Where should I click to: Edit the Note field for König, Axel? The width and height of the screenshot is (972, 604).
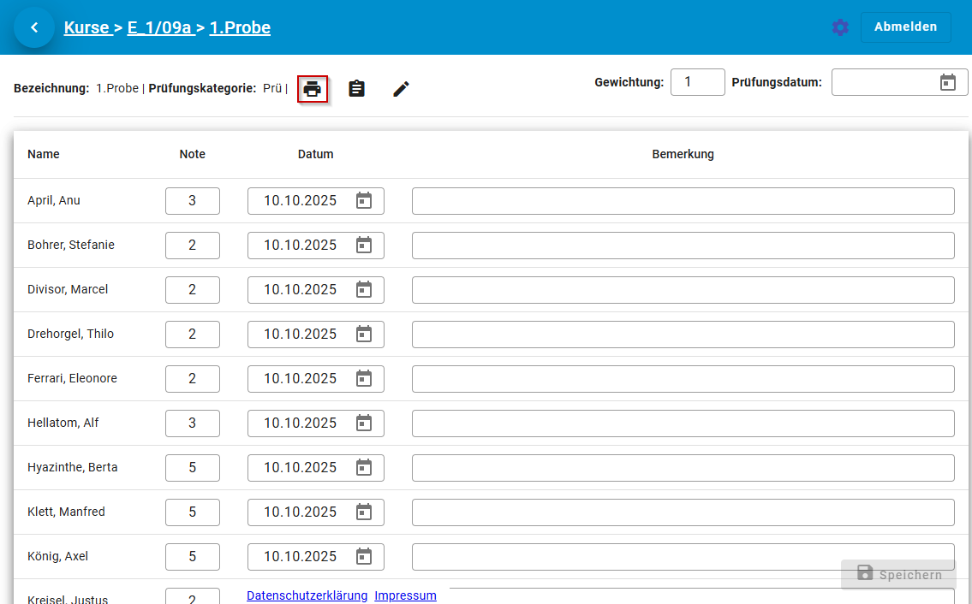tap(192, 557)
